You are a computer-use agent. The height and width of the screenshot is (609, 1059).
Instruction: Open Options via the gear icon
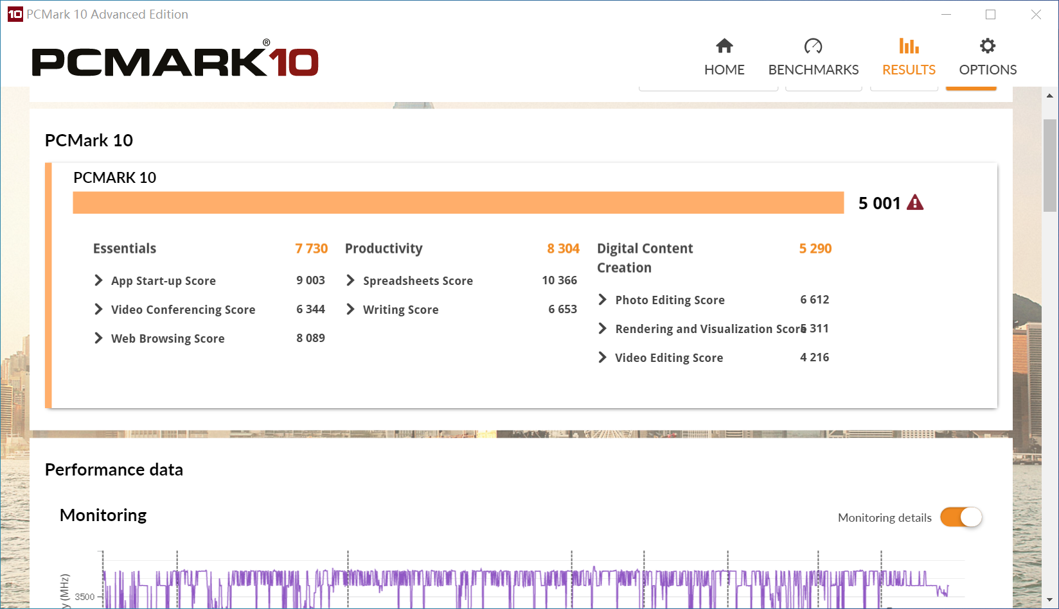click(x=988, y=46)
